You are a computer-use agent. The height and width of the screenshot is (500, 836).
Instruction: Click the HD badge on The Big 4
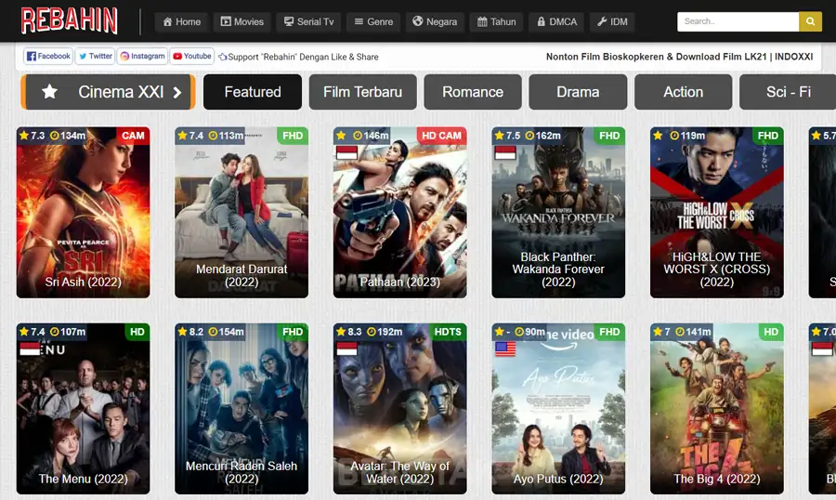click(x=771, y=332)
